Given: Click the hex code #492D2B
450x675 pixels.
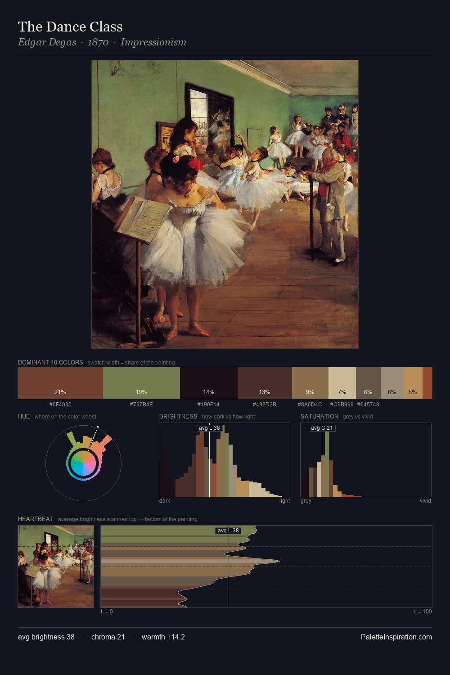Looking at the screenshot, I should [x=265, y=405].
